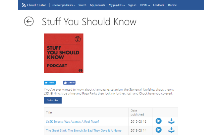
Task: Open the SYSK Selects: Was Atlantis A Real Place? link
Action: coord(73,122)
